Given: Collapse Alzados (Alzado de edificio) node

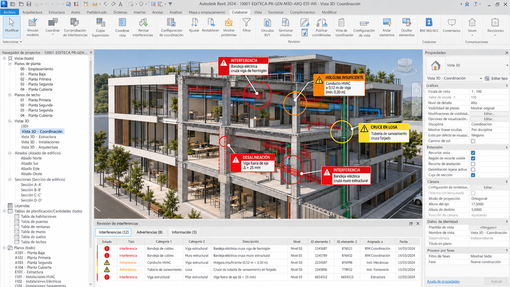Looking at the screenshot, I should pyautogui.click(x=10, y=153).
